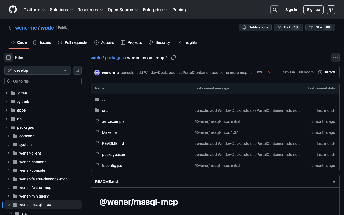Copy the file path with copy icon

pyautogui.click(x=174, y=58)
